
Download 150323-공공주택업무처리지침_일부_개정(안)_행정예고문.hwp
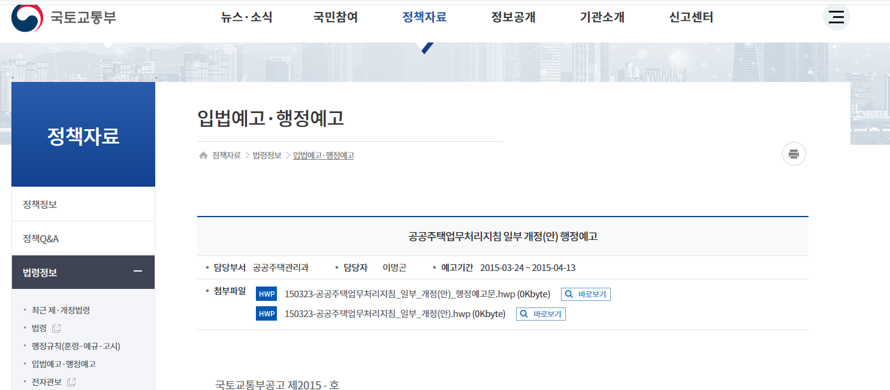(x=417, y=294)
